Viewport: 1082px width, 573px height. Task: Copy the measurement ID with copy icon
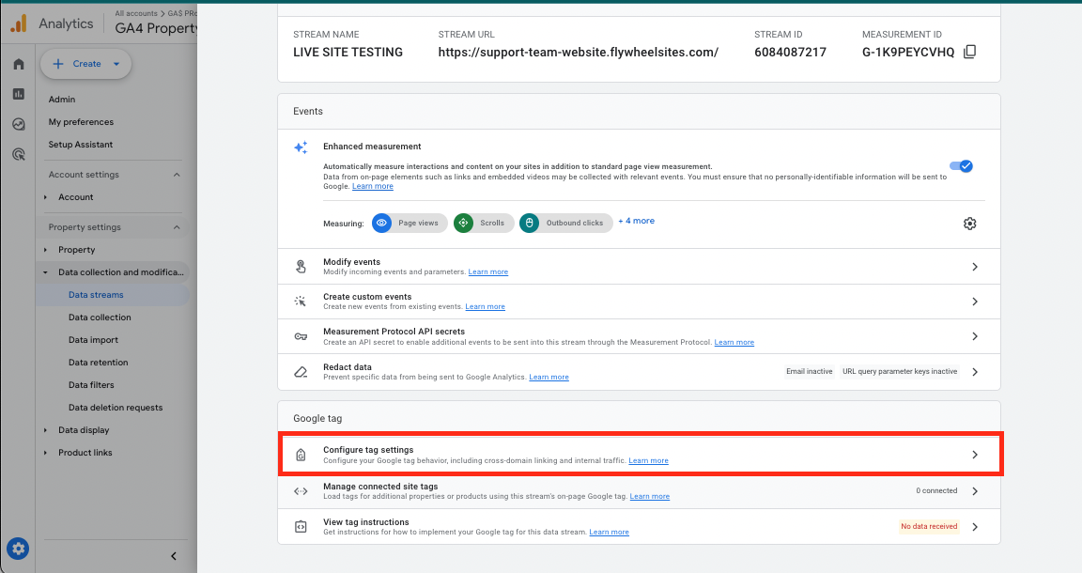click(x=969, y=52)
